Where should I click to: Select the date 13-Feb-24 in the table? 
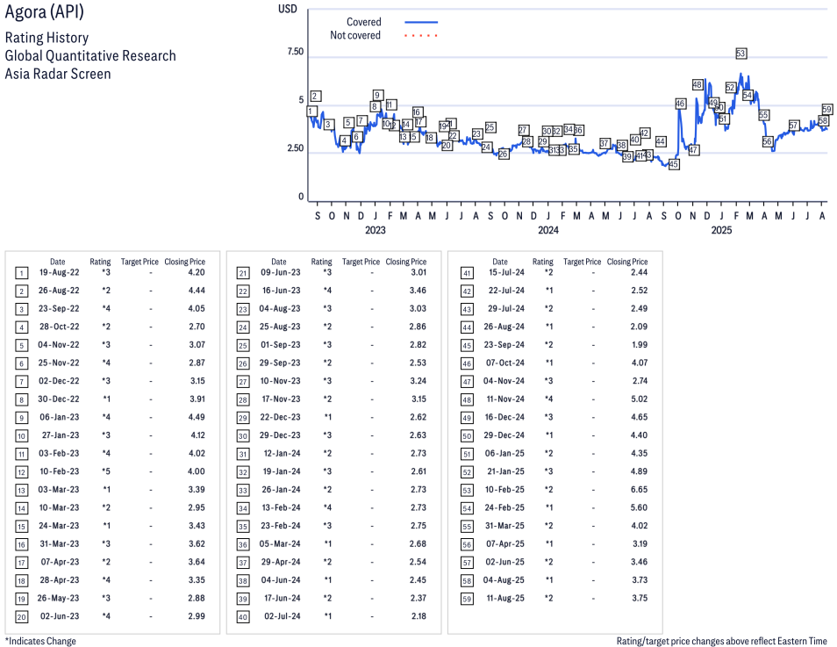coord(281,507)
